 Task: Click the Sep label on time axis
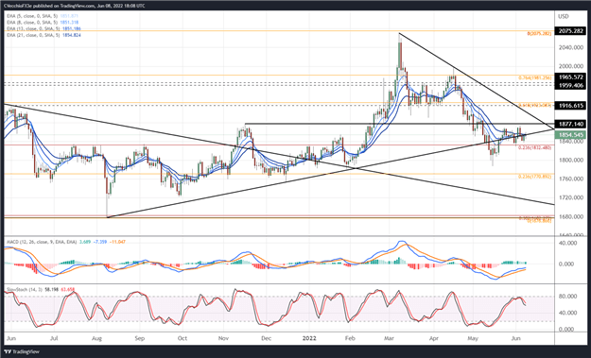click(x=139, y=338)
